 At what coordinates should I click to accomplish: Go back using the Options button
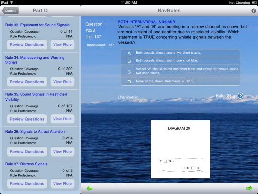(x=10, y=11)
